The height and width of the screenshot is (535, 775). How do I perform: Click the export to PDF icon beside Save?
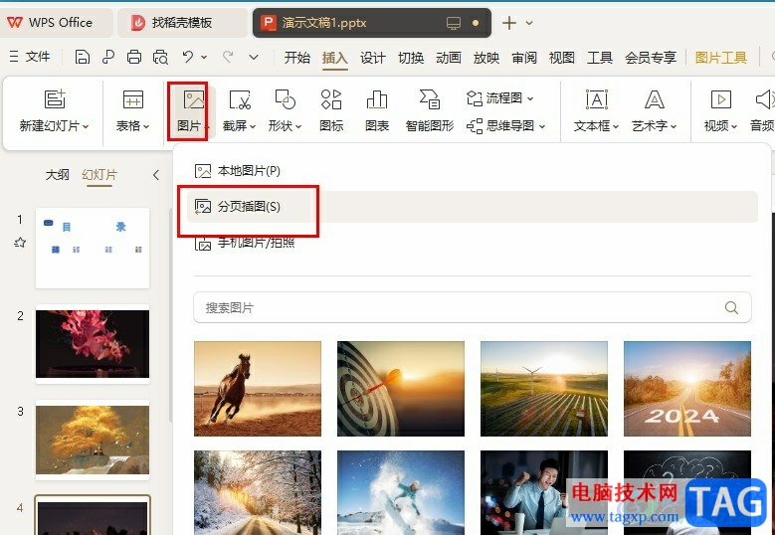pyautogui.click(x=108, y=57)
